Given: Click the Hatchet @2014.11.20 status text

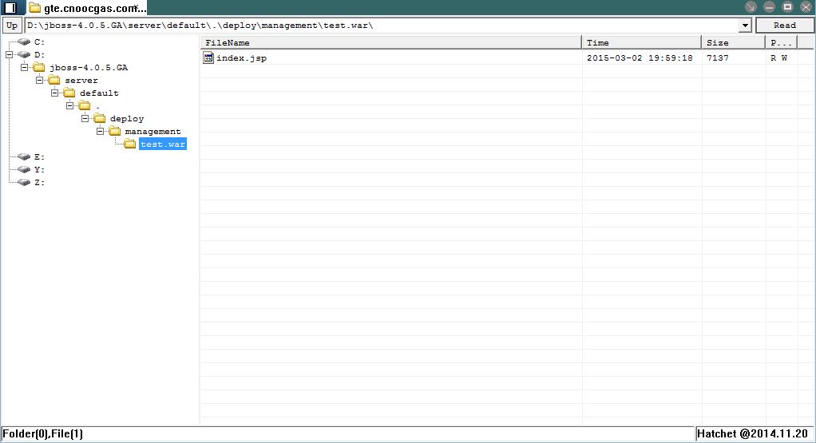Looking at the screenshot, I should [752, 433].
